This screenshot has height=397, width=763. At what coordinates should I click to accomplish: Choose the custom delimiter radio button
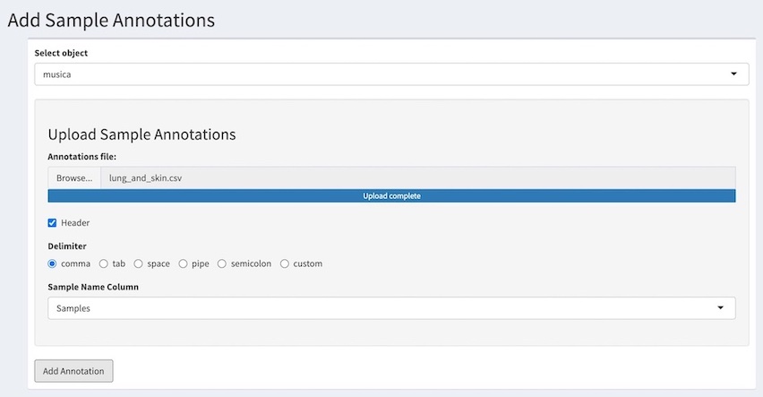[x=285, y=263]
